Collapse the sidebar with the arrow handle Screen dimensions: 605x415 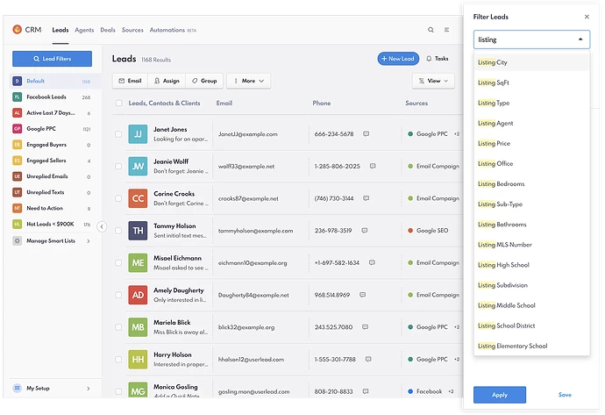(x=102, y=226)
